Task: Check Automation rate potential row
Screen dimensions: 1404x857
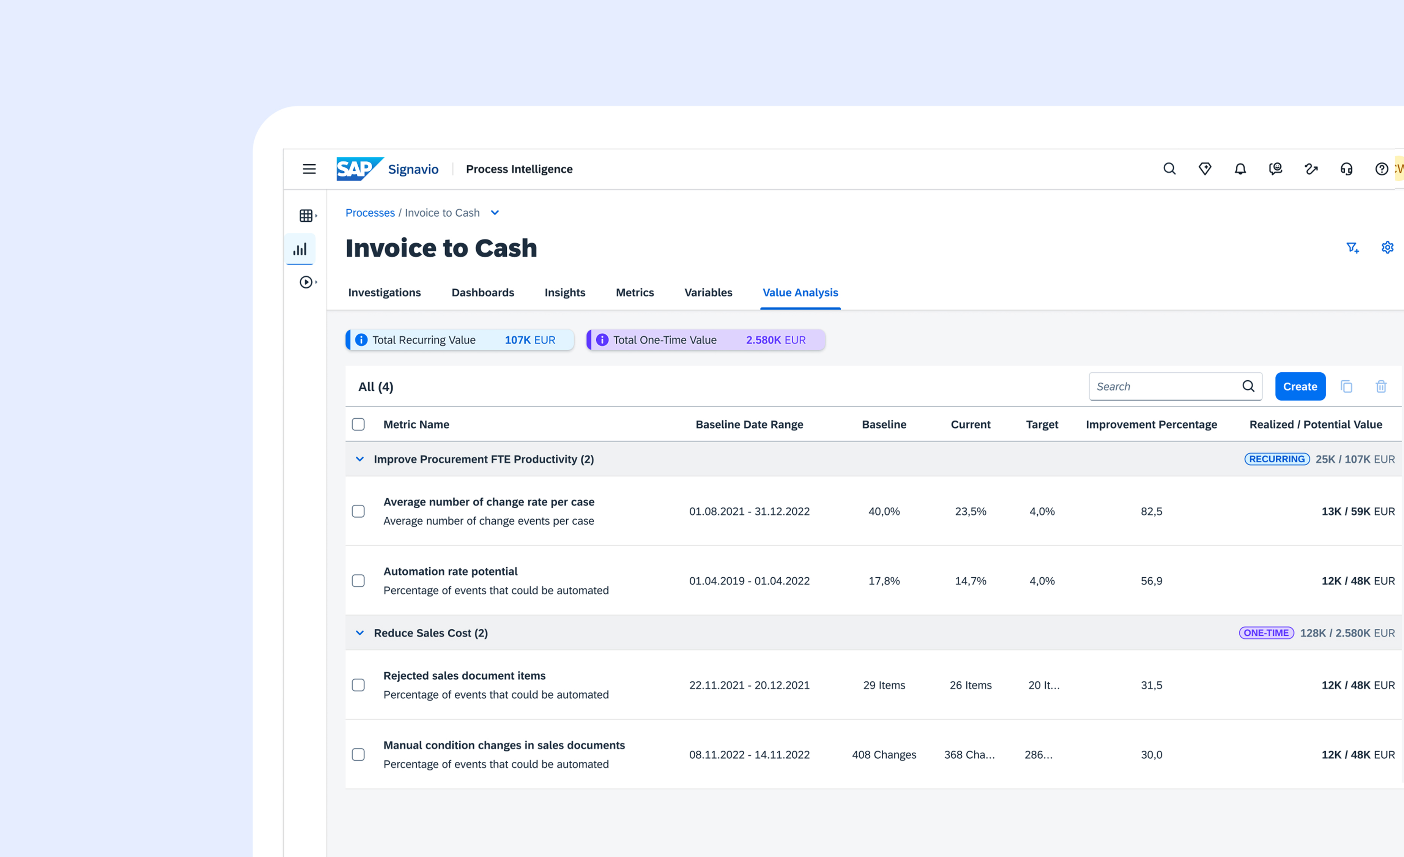Action: pyautogui.click(x=358, y=581)
